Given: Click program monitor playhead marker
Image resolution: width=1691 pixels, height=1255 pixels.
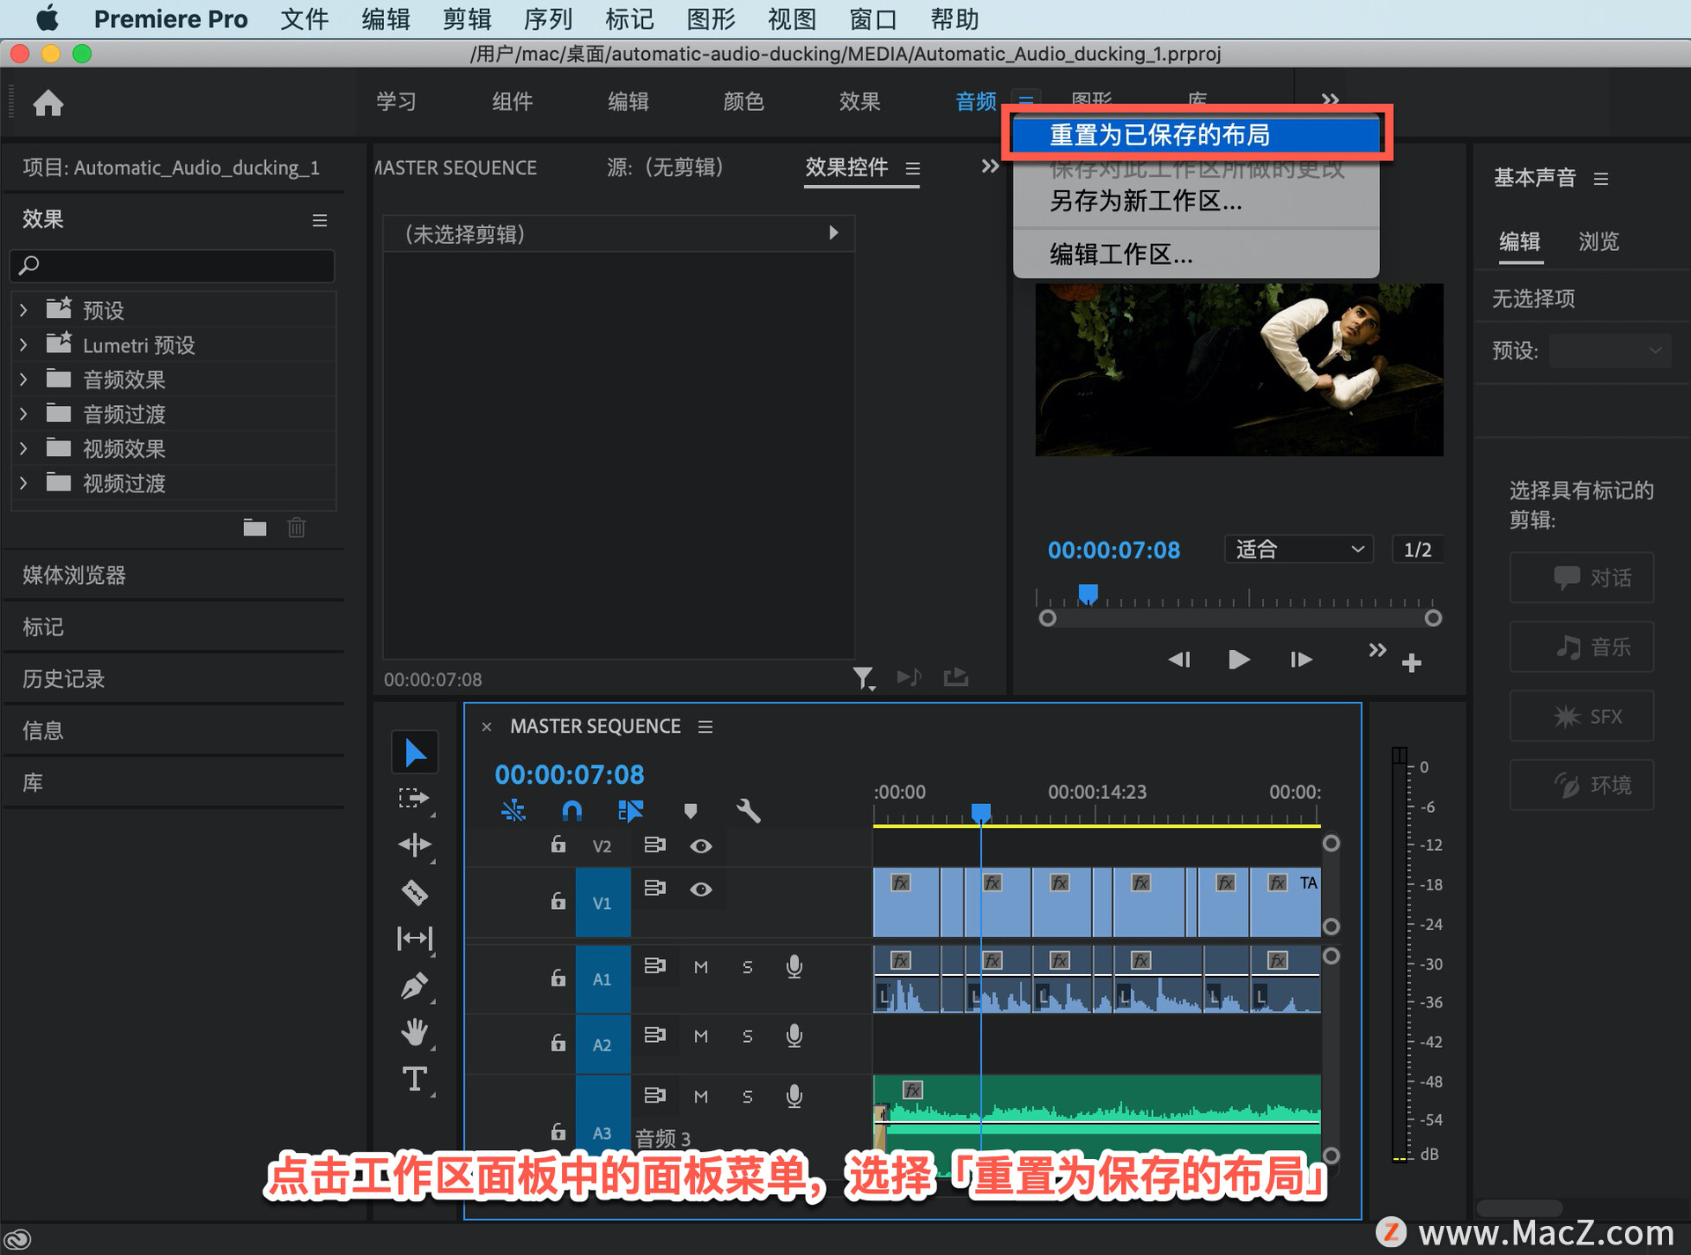Looking at the screenshot, I should click(1089, 594).
